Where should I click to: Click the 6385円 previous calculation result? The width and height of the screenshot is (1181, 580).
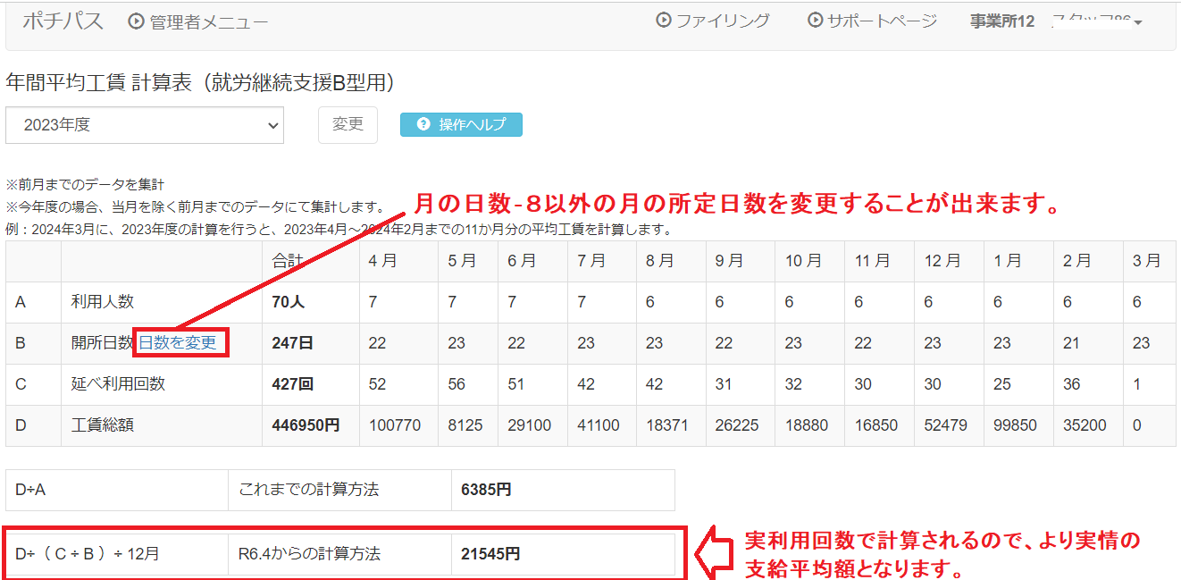click(486, 490)
